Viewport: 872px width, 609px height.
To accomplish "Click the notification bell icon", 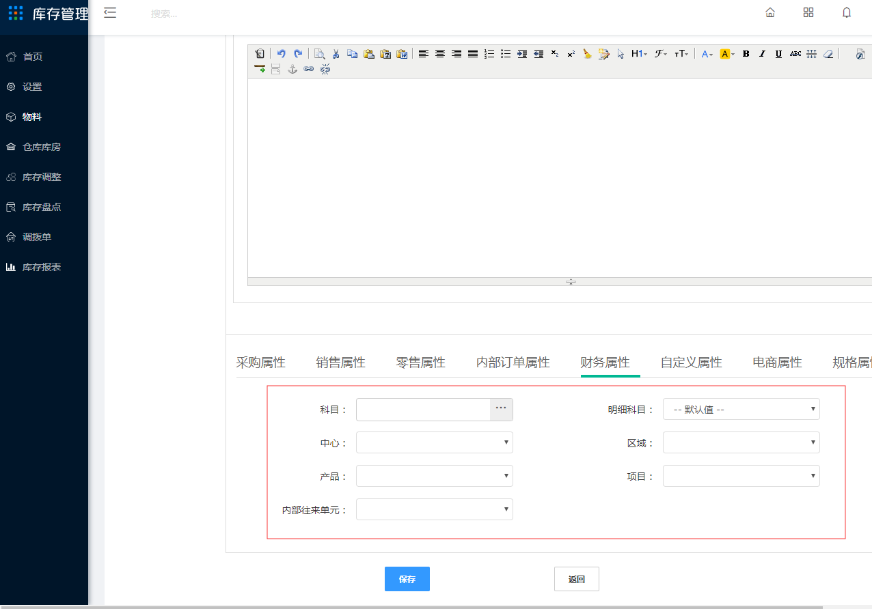I will click(x=847, y=12).
